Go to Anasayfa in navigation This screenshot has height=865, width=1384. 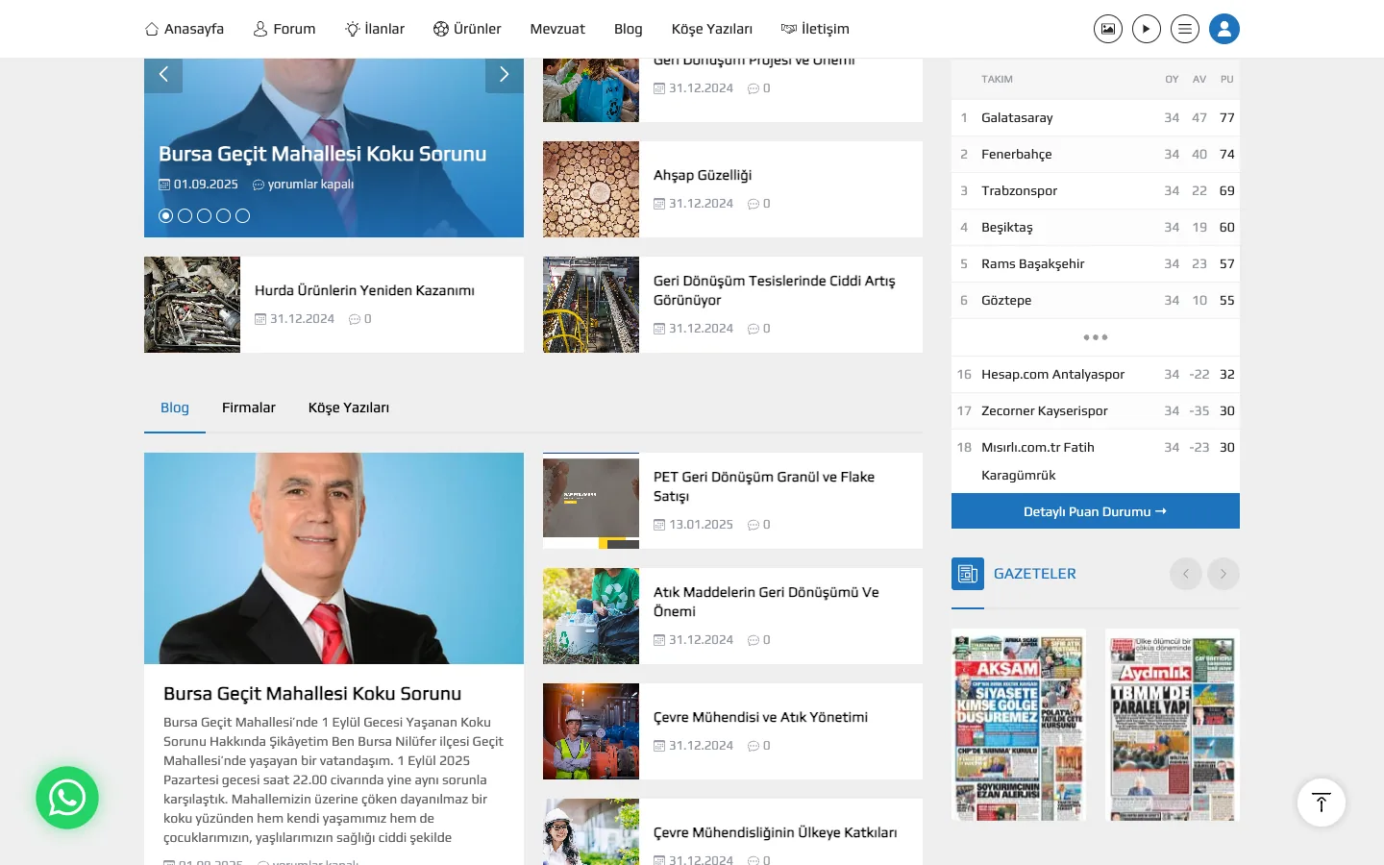coord(185,29)
